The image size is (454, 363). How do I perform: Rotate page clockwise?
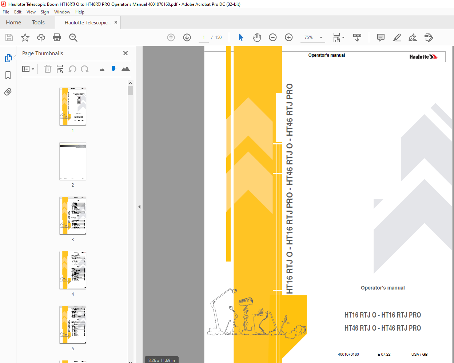[x=85, y=69]
